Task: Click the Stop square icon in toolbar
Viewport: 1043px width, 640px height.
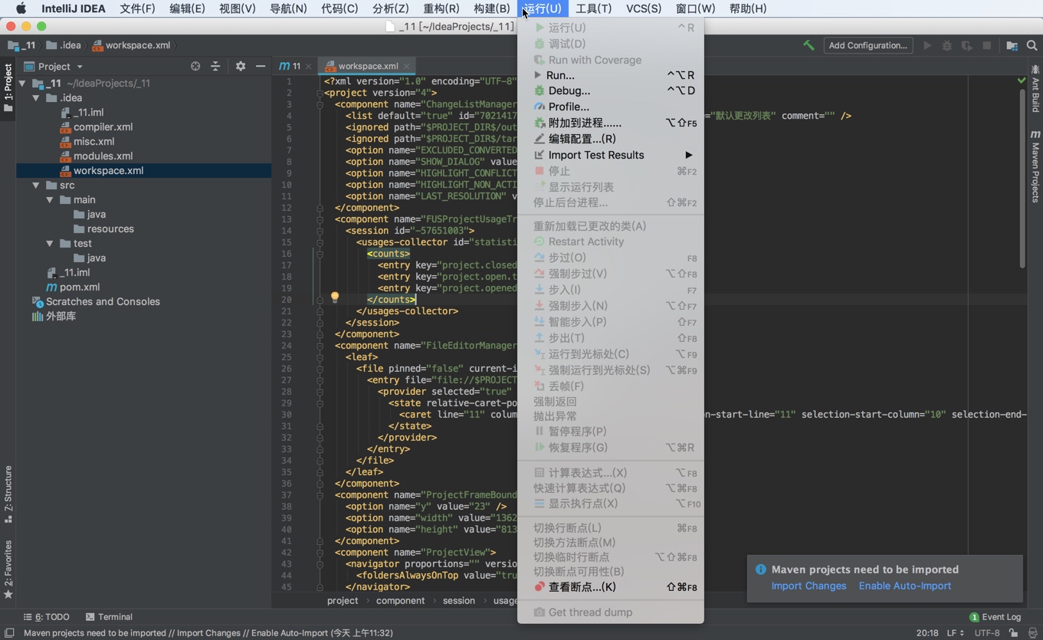Action: click(x=987, y=45)
